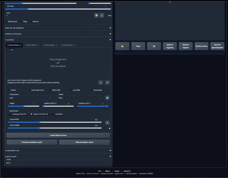Enable the Low VRAM checkbox

(71, 90)
